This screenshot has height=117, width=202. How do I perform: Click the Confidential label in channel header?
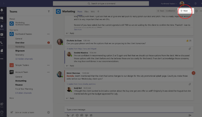point(170,11)
